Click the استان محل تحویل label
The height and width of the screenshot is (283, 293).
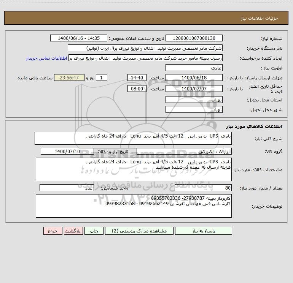click(264, 100)
